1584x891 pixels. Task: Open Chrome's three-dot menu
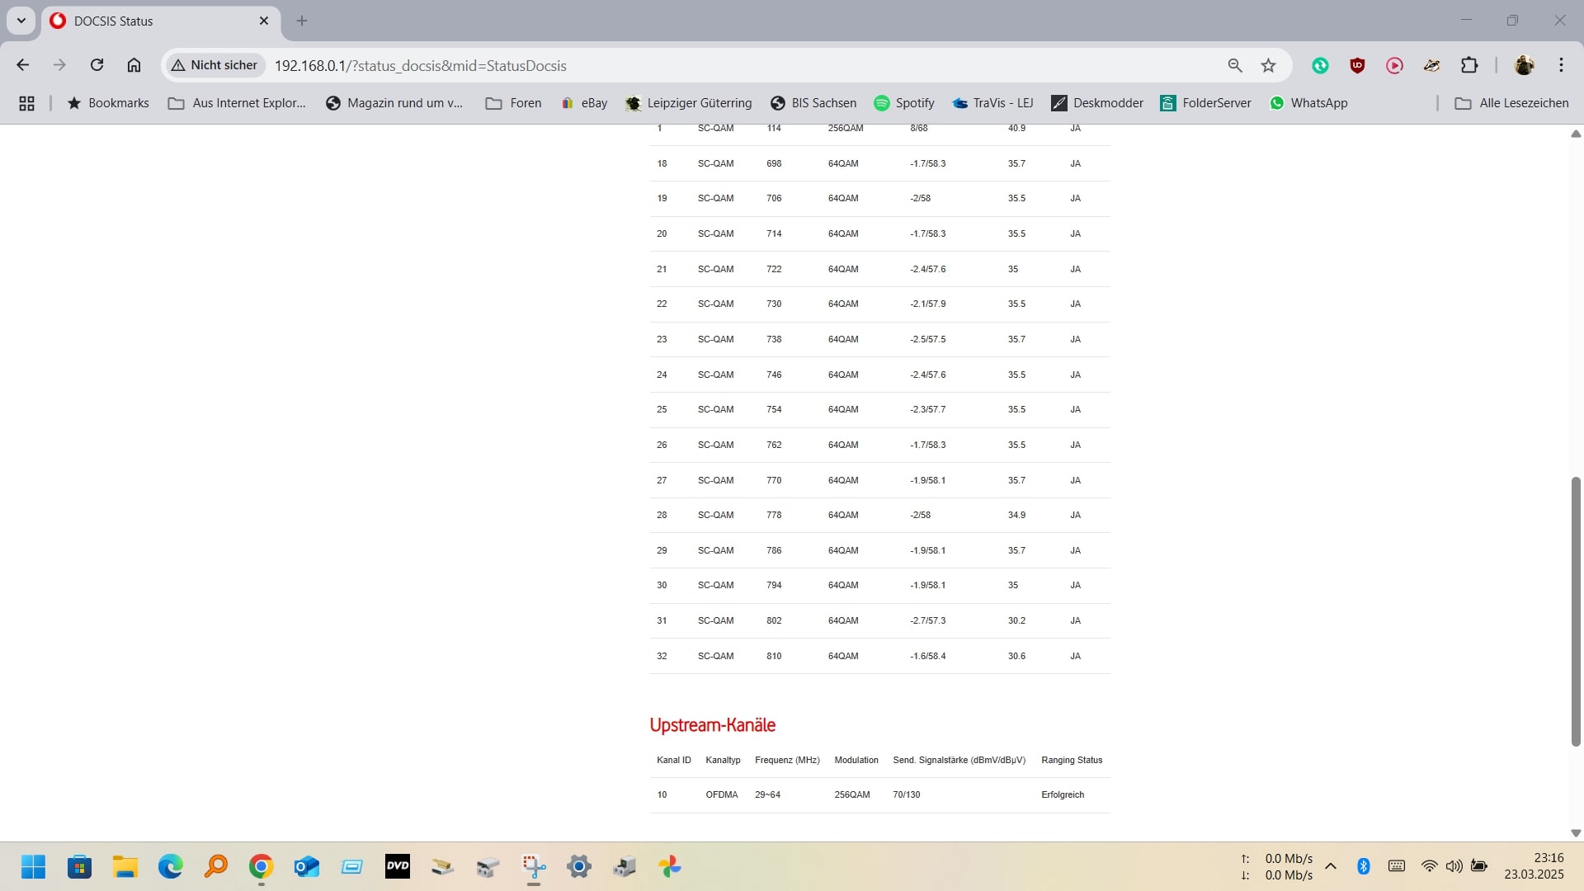[x=1561, y=65]
